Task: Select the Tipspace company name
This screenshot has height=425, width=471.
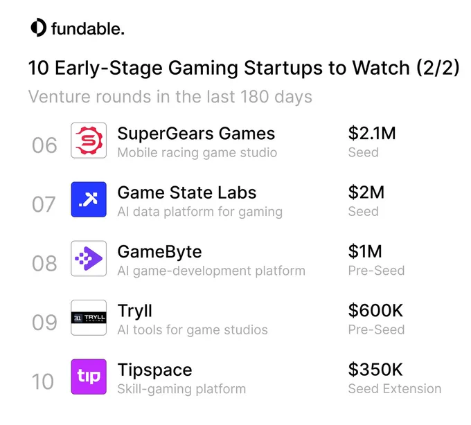Action: click(154, 370)
